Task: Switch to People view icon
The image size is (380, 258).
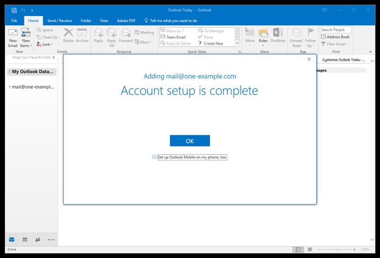Action: 38,239
